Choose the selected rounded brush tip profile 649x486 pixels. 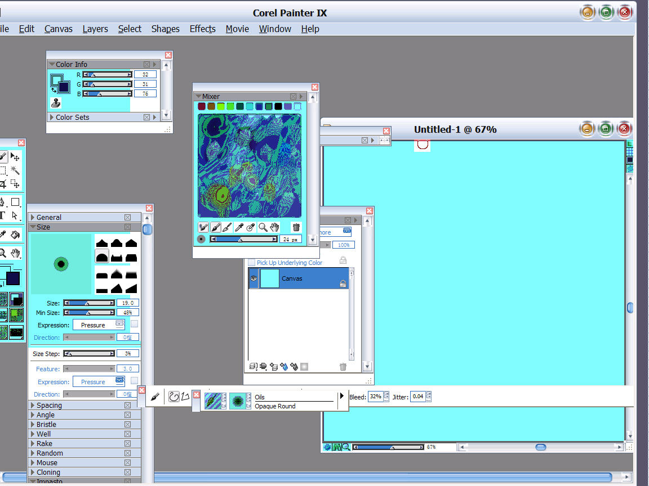(102, 257)
